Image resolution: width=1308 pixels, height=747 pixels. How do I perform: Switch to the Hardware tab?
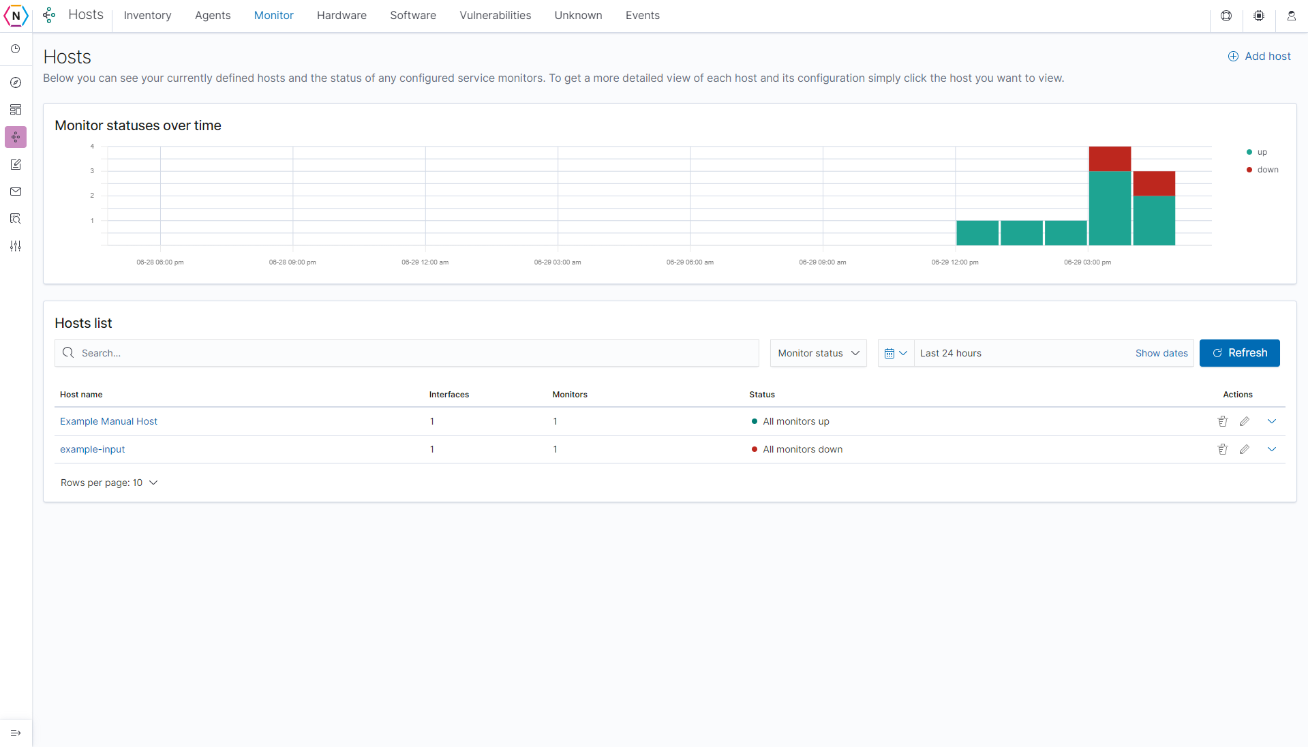[x=341, y=16]
